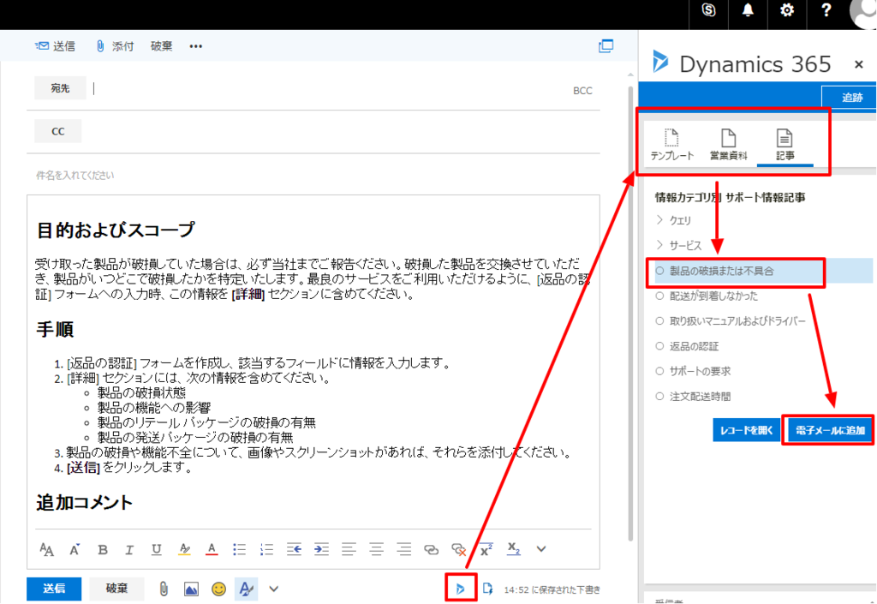Insert an inline image with the picture icon
This screenshot has width=877, height=604.
coord(190,589)
